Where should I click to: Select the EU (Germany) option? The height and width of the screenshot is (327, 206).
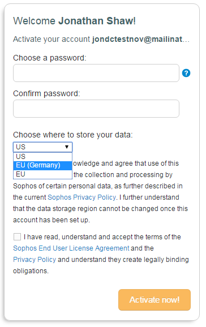tap(42, 165)
